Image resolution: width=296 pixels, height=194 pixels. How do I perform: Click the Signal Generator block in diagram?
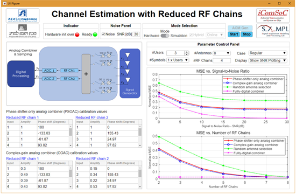point(130,73)
